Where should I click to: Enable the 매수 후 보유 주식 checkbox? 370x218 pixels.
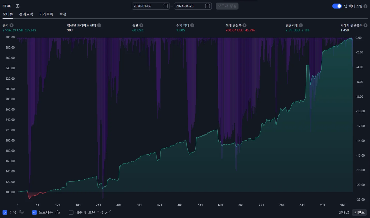pos(71,212)
